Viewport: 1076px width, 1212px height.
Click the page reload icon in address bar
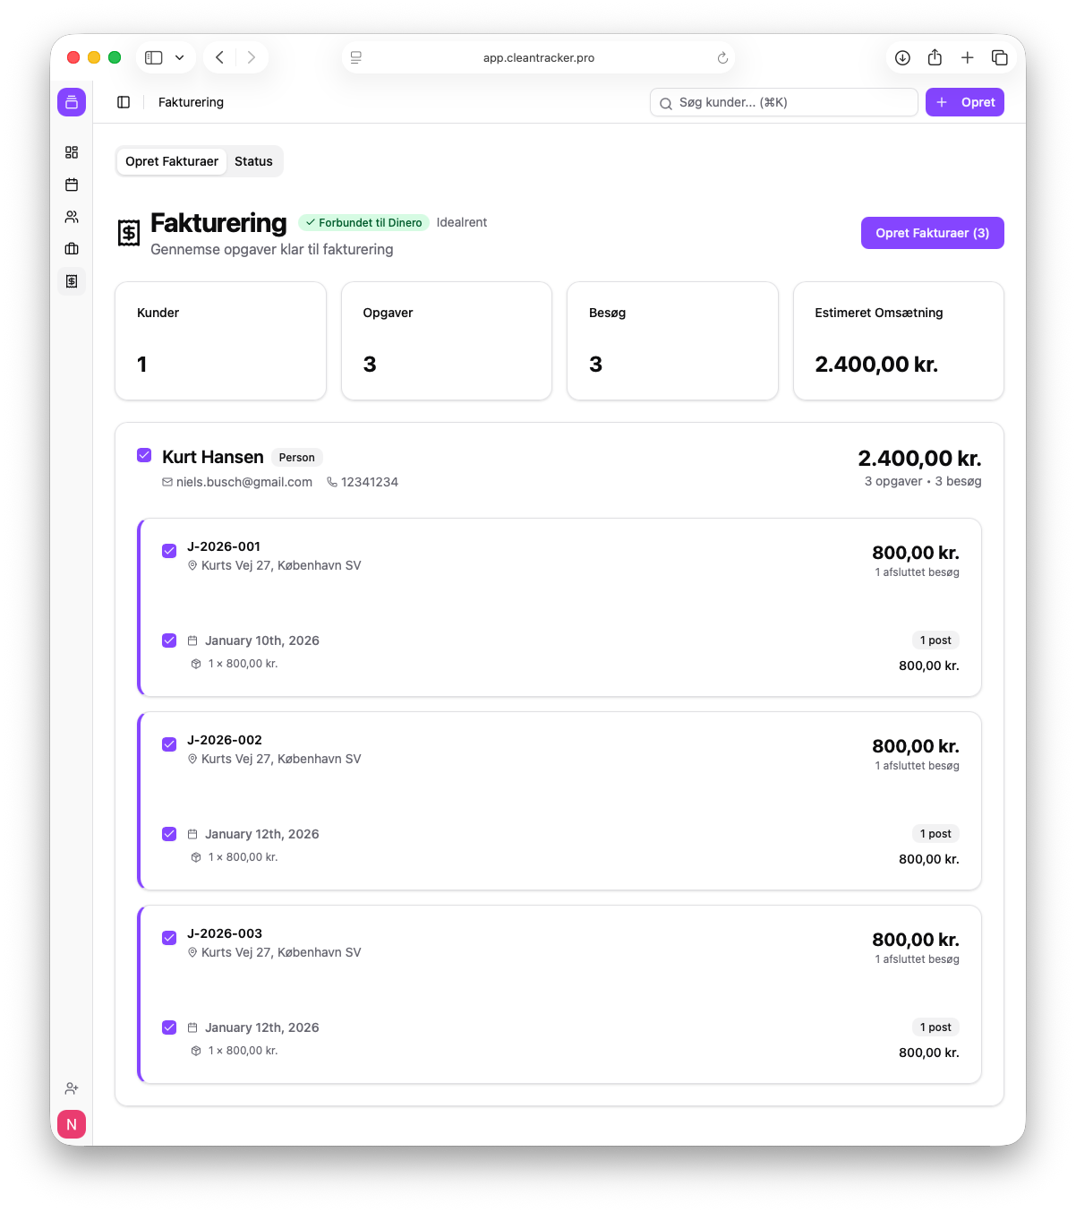coord(722,57)
